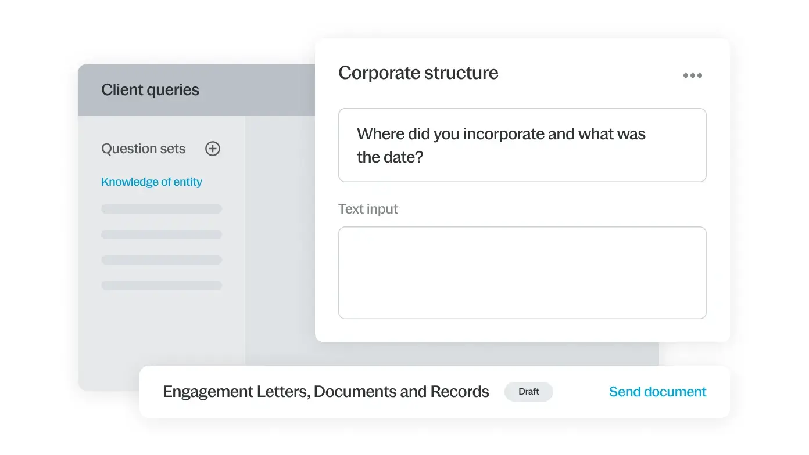This screenshot has width=809, height=455.
Task: Click the incorporation question text field
Action: click(x=522, y=145)
